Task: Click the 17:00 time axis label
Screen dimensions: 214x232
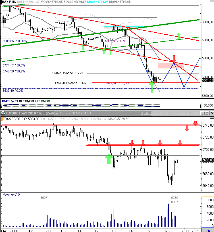Action: 184,231
